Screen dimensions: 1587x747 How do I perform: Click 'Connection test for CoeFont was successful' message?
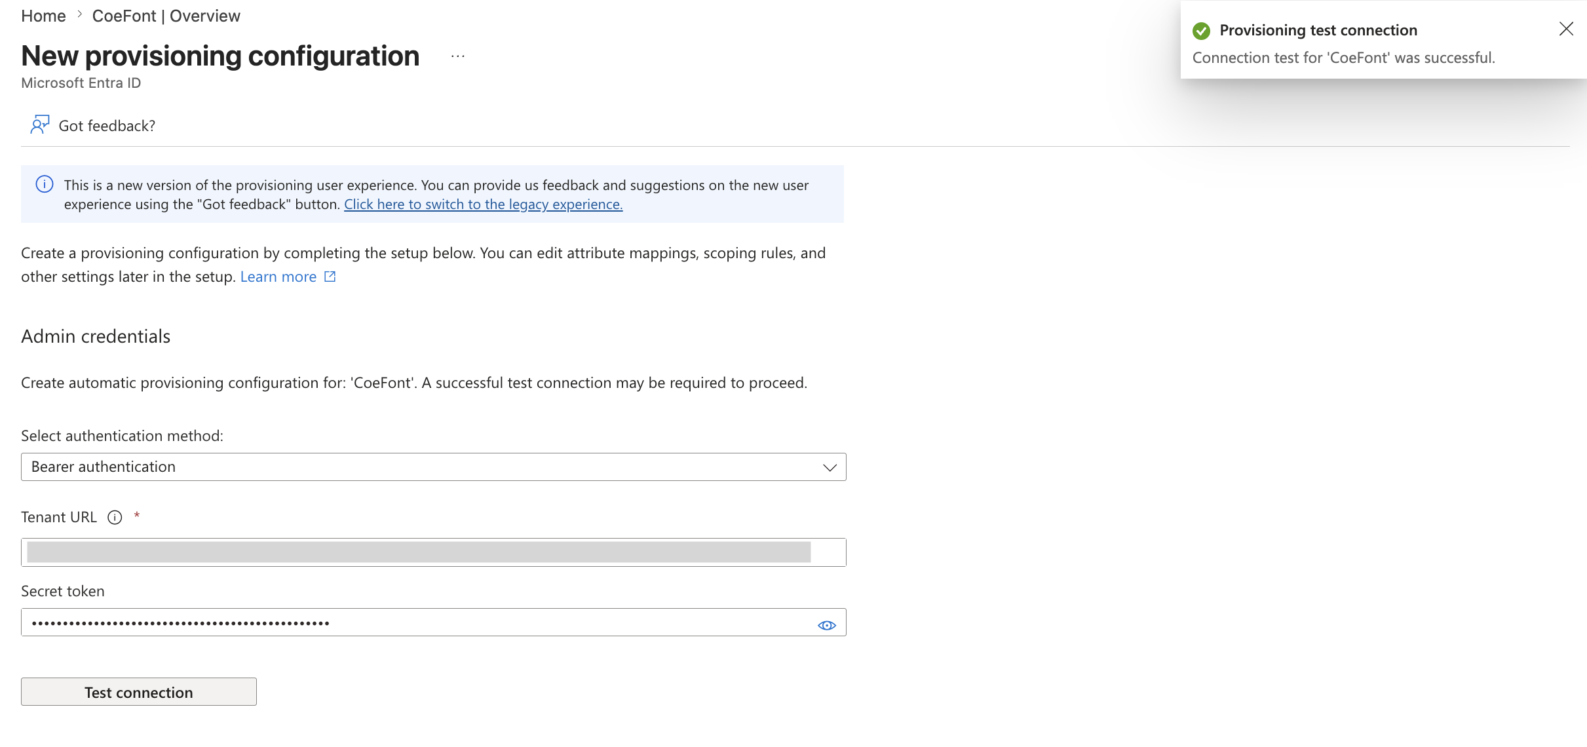[1343, 58]
